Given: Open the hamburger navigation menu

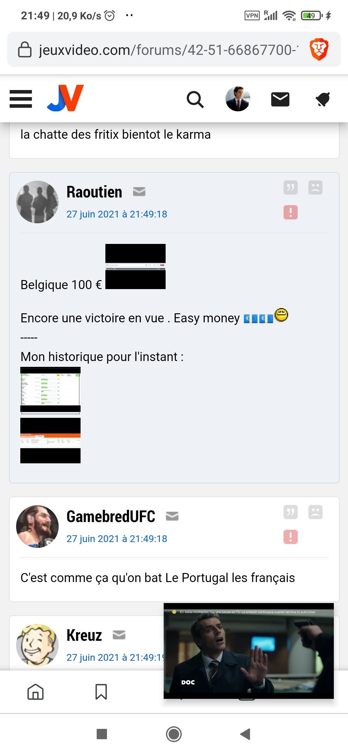Looking at the screenshot, I should coord(21,99).
